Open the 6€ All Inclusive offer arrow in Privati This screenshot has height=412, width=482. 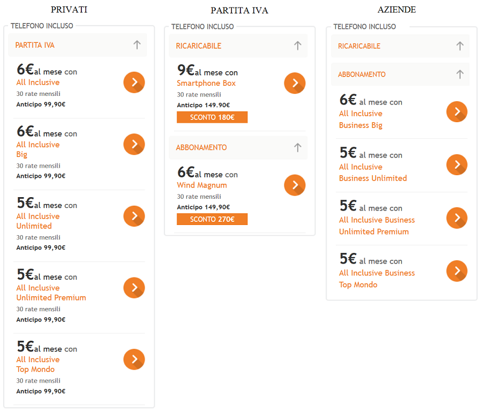[x=134, y=83]
